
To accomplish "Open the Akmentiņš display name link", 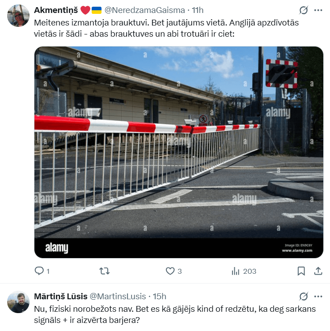I will click(x=56, y=10).
